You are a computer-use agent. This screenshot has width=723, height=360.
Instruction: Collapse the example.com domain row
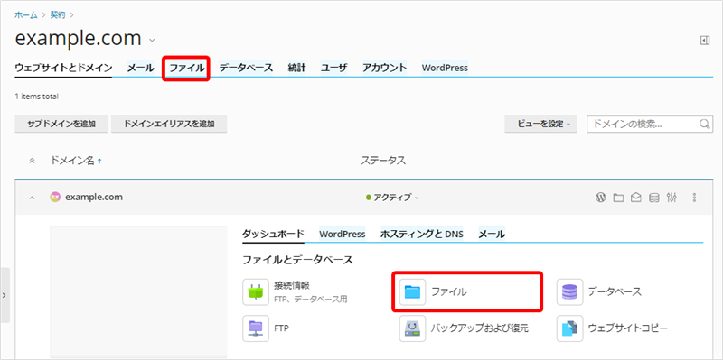[x=32, y=198]
